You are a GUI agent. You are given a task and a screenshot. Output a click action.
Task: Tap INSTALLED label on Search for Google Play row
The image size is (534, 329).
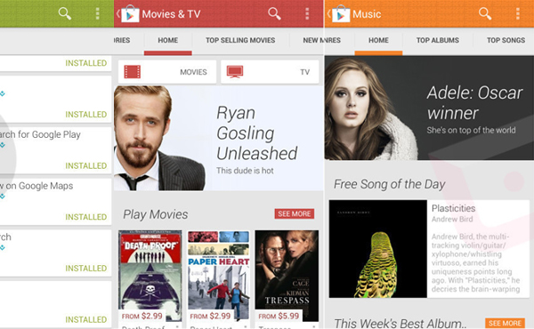86,165
